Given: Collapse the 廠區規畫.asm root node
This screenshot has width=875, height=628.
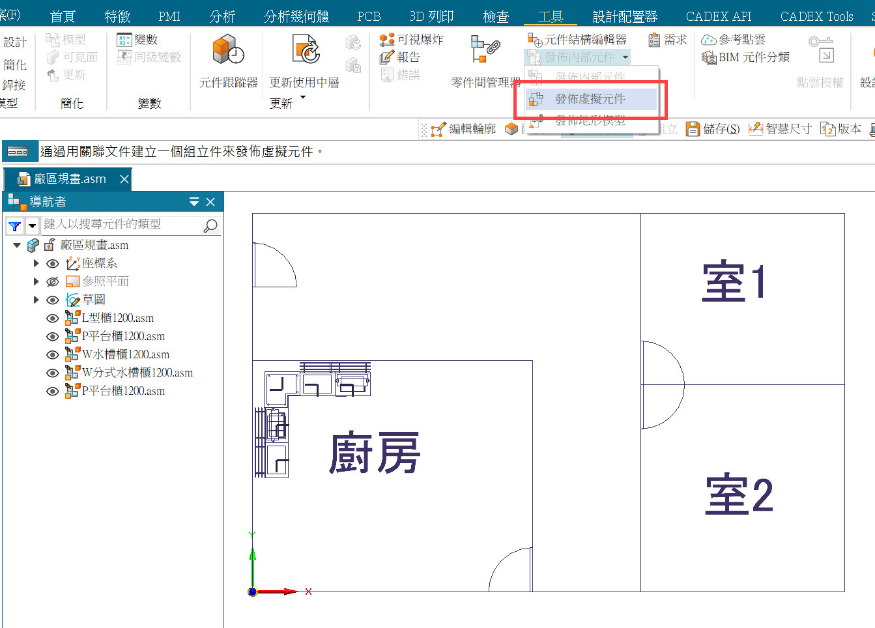Looking at the screenshot, I should pos(17,246).
